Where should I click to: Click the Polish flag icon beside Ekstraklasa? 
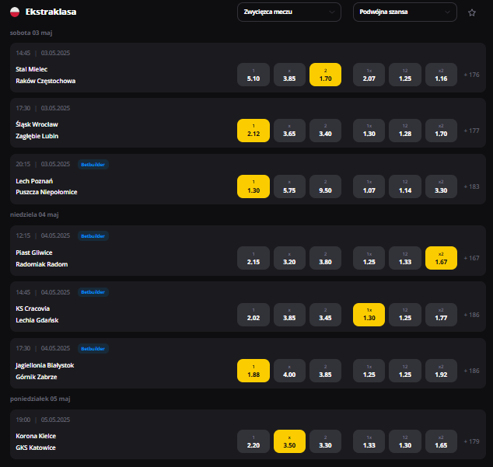click(x=15, y=12)
